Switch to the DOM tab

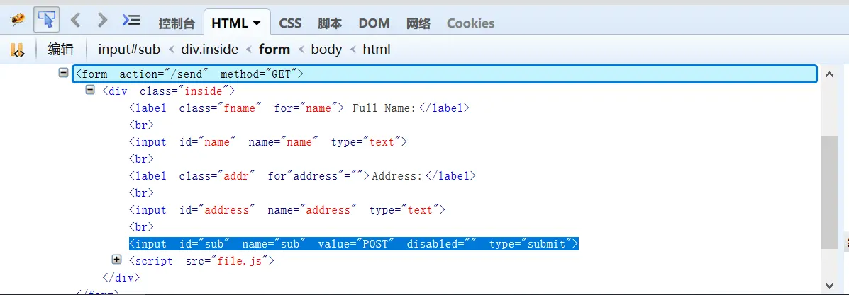pos(374,23)
